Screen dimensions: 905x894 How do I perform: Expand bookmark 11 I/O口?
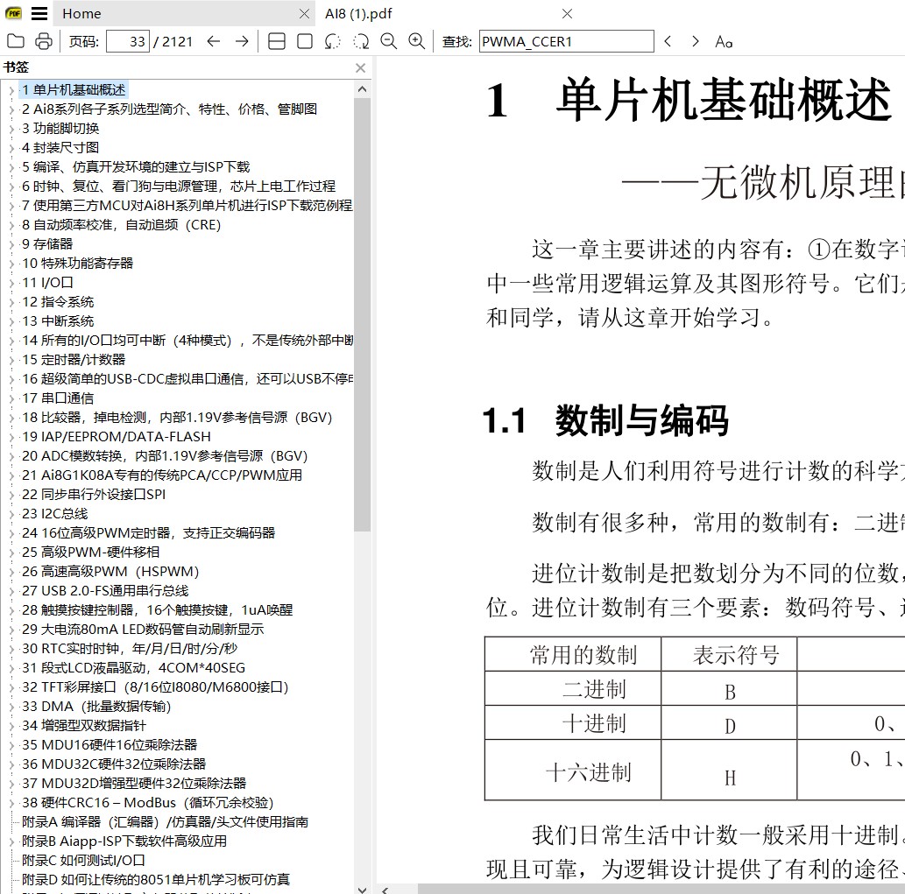tap(11, 283)
